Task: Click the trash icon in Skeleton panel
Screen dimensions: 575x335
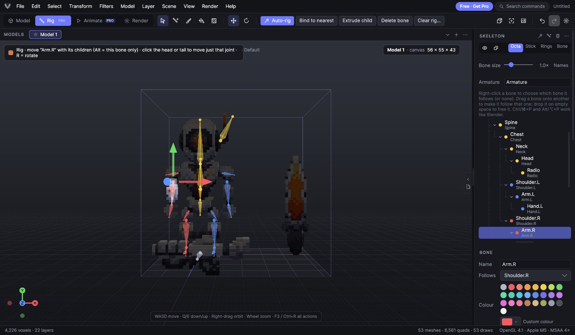Action: 558,36
